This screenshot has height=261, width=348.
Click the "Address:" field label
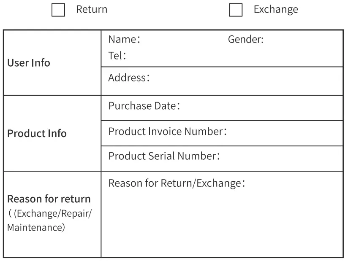(130, 78)
